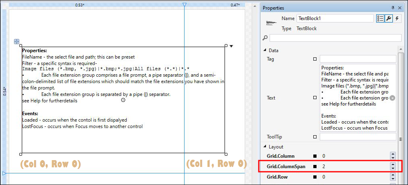Click the bottom-right resize handle of the TextBlock
The image size is (408, 185).
click(226, 154)
